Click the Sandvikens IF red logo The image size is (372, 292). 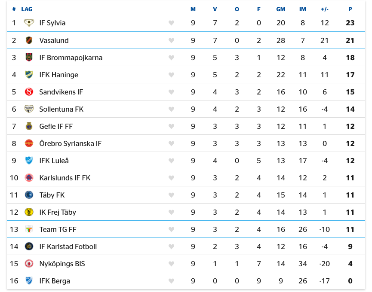pyautogui.click(x=29, y=92)
